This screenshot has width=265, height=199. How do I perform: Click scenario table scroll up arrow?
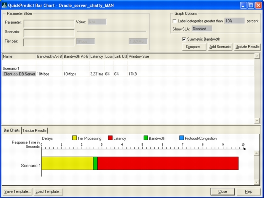coord(257,56)
